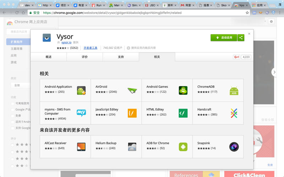Click the shield extension icon in toolbar
The width and height of the screenshot is (284, 177).
pyautogui.click(x=273, y=12)
